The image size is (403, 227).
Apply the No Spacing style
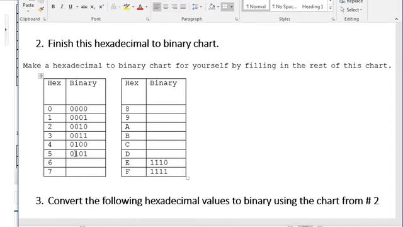[x=284, y=7]
